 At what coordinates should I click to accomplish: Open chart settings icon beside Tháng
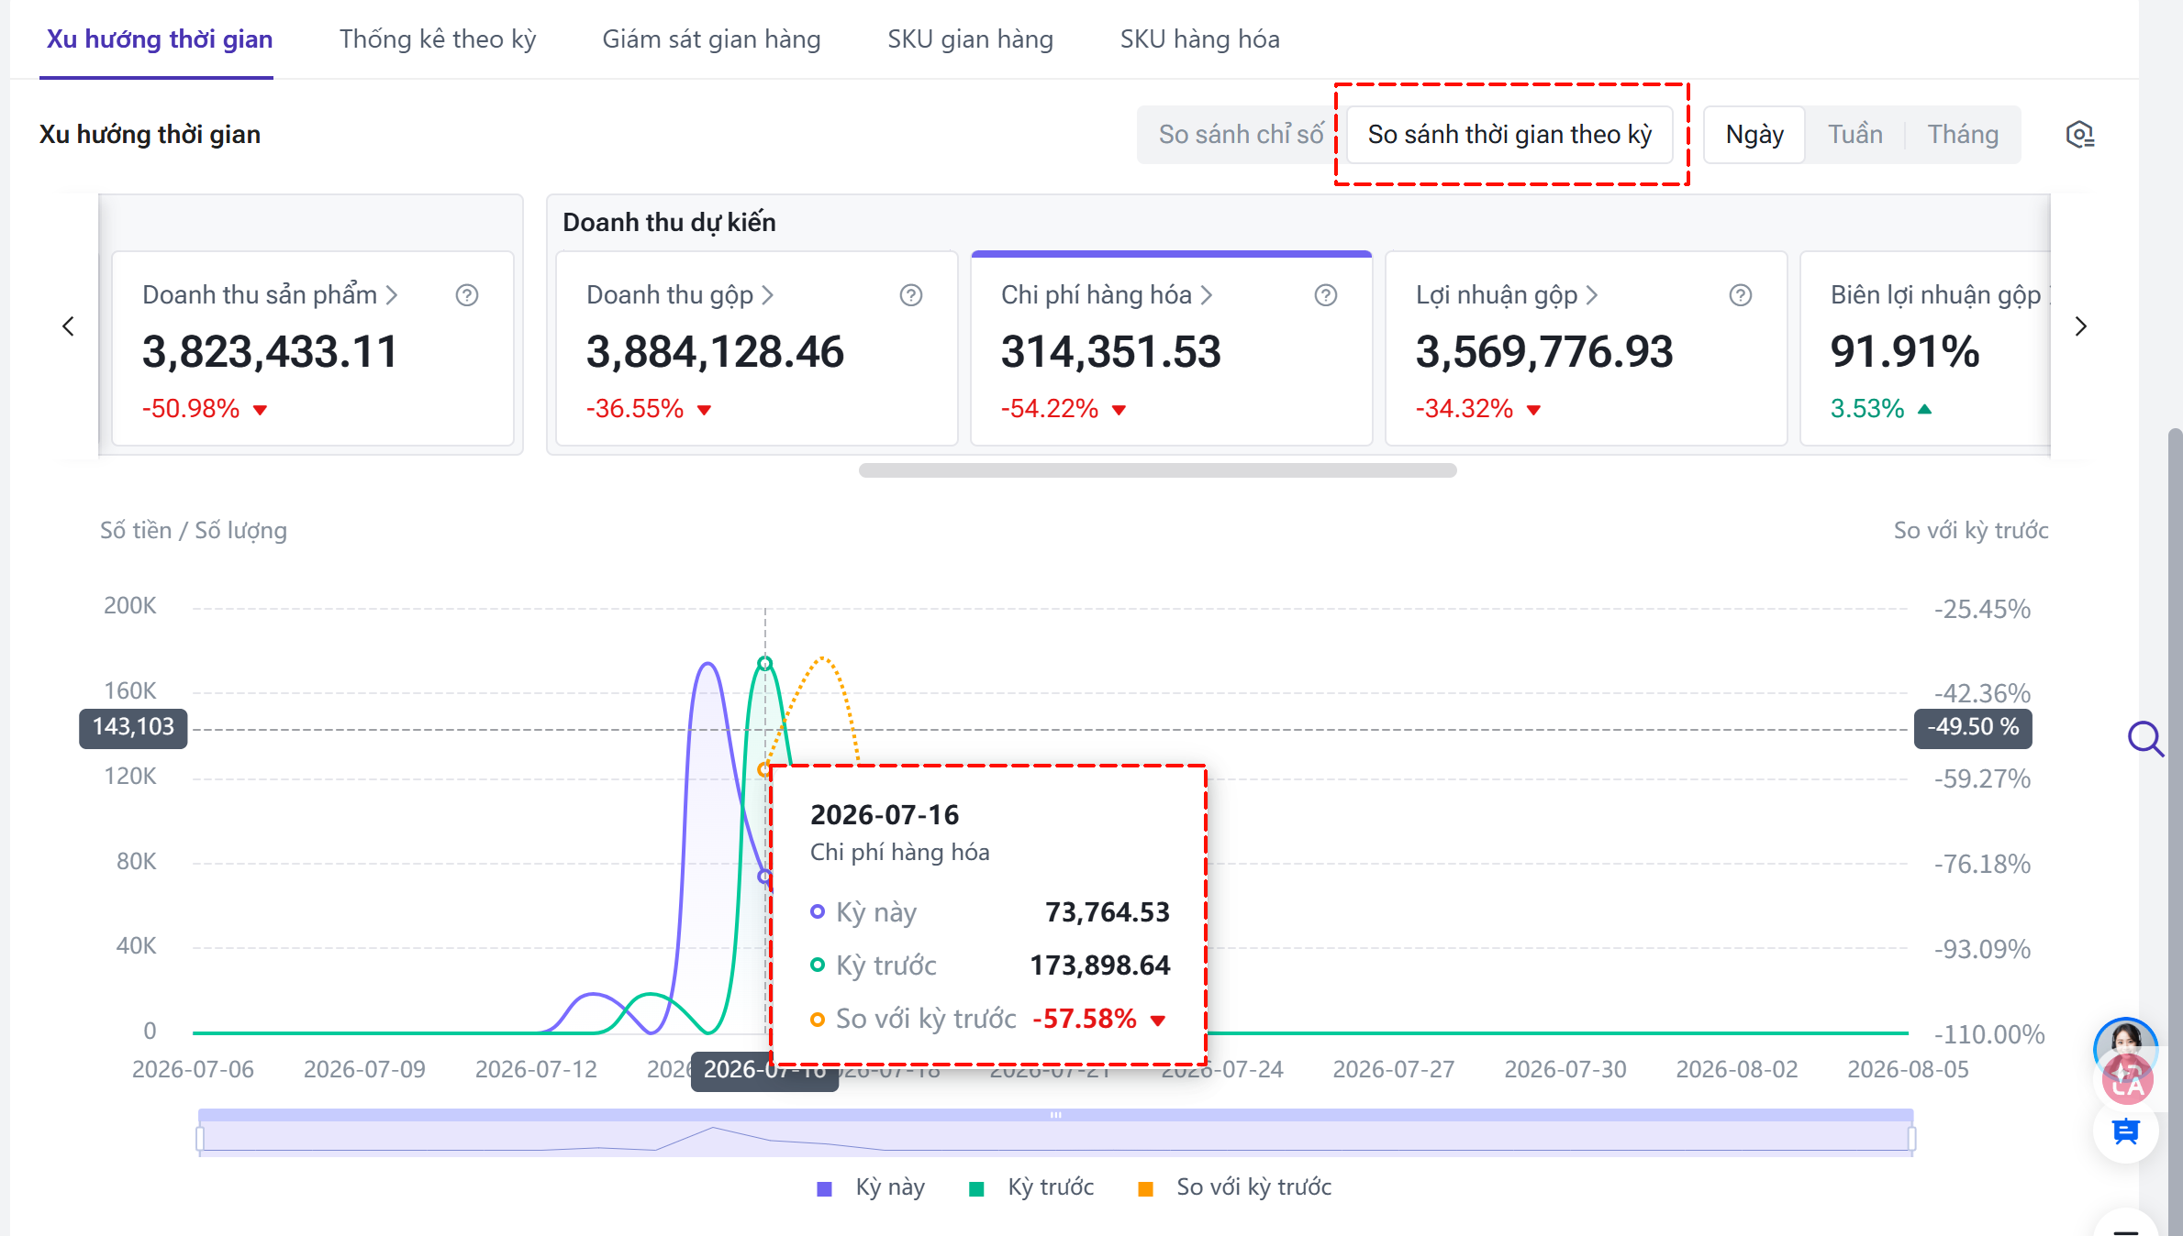point(2079,135)
